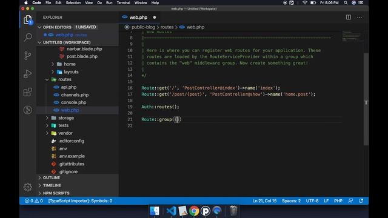Change the UTF-8 file encoding
This screenshot has width=388, height=218.
(x=312, y=200)
